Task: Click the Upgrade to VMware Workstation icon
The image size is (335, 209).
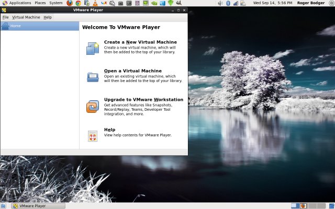Action: pos(93,107)
